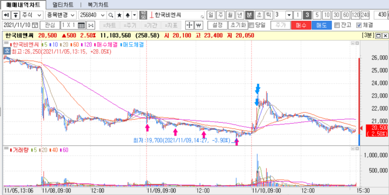The image size is (389, 195).
Task: Click the 1 X 1 grid layout icon
Action: pos(81,25)
